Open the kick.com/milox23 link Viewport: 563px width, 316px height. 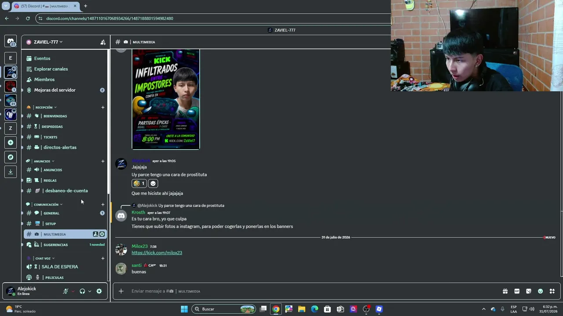point(157,253)
